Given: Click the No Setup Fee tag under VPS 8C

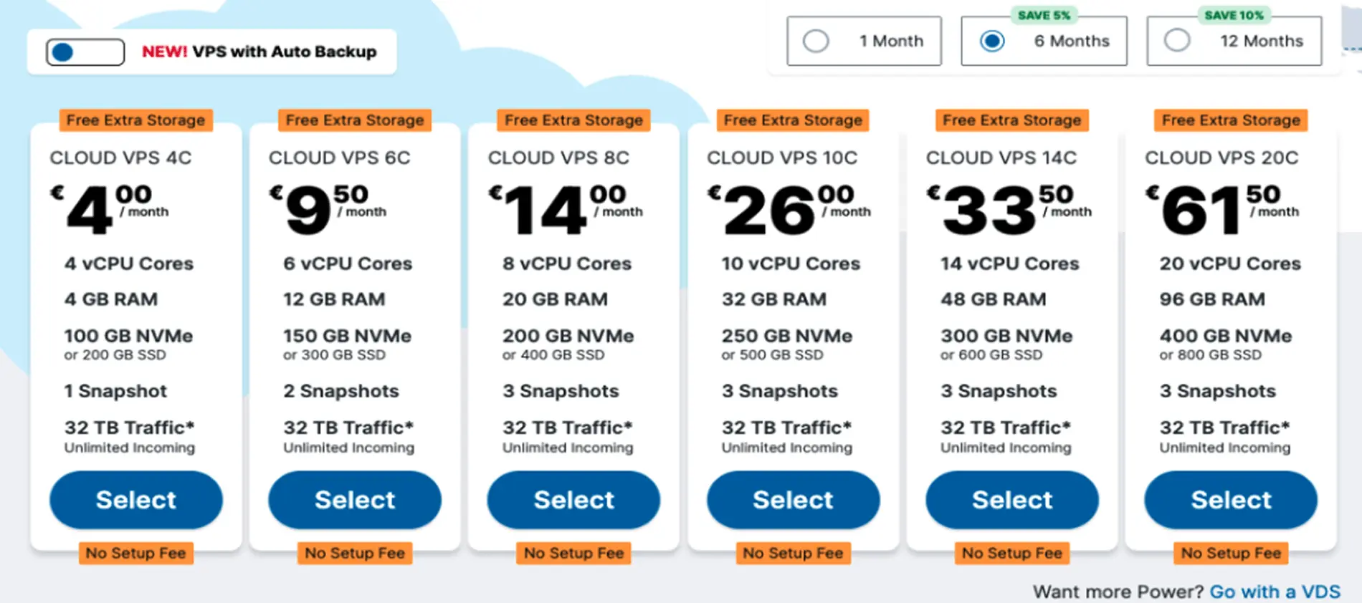Looking at the screenshot, I should point(573,553).
